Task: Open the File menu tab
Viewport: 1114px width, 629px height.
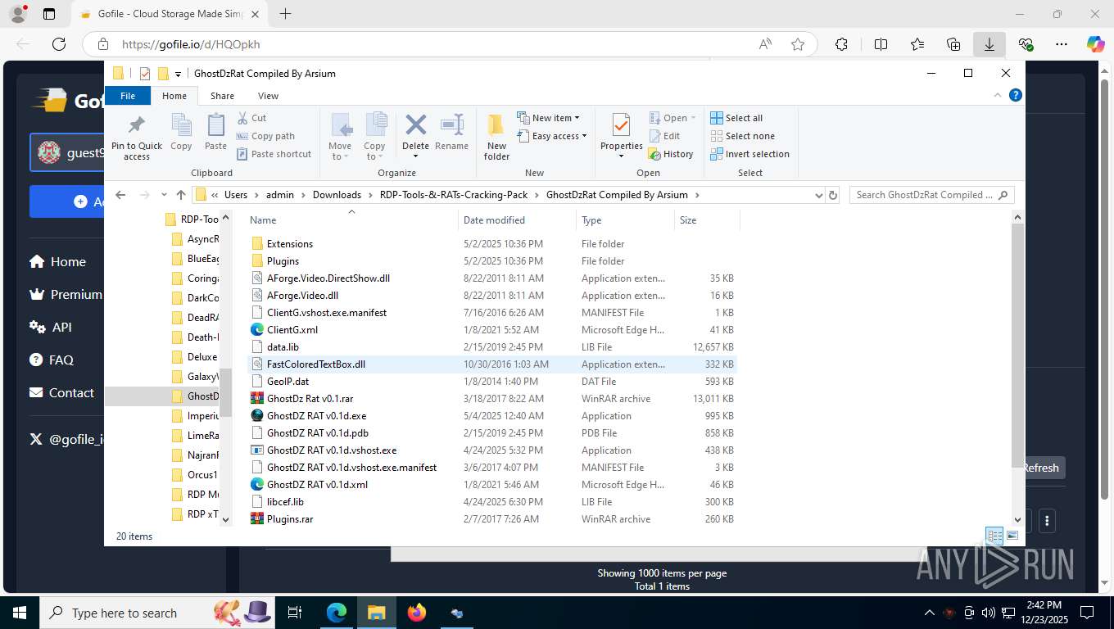Action: [x=128, y=96]
